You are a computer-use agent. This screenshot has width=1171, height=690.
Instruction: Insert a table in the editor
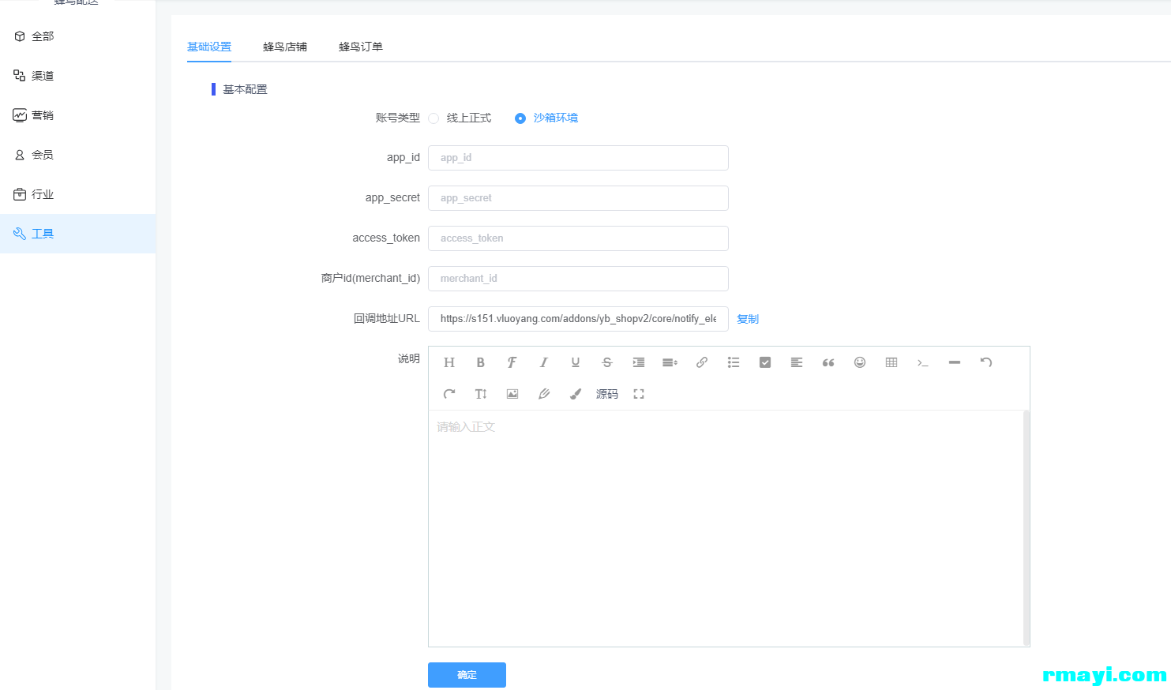click(x=891, y=362)
